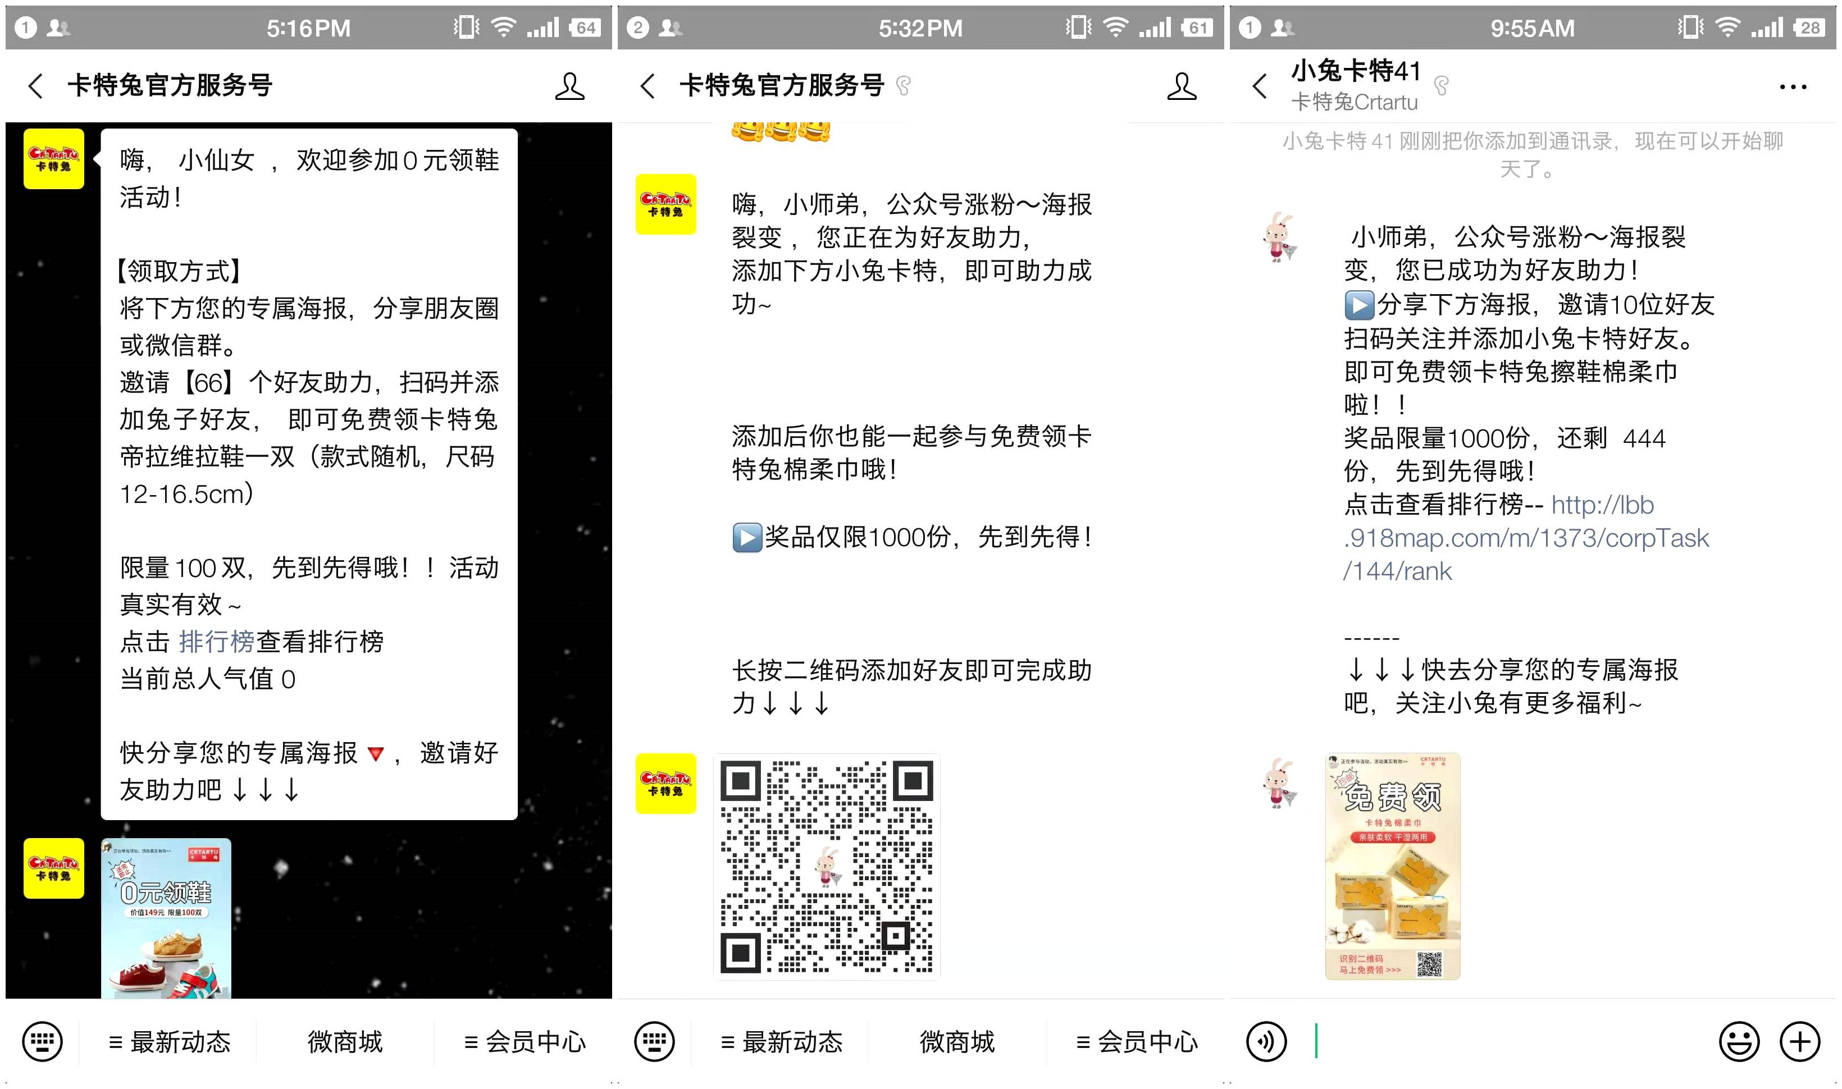Open 微商城 in 5:16PM chat screen
This screenshot has width=1842, height=1089.
click(x=345, y=1041)
